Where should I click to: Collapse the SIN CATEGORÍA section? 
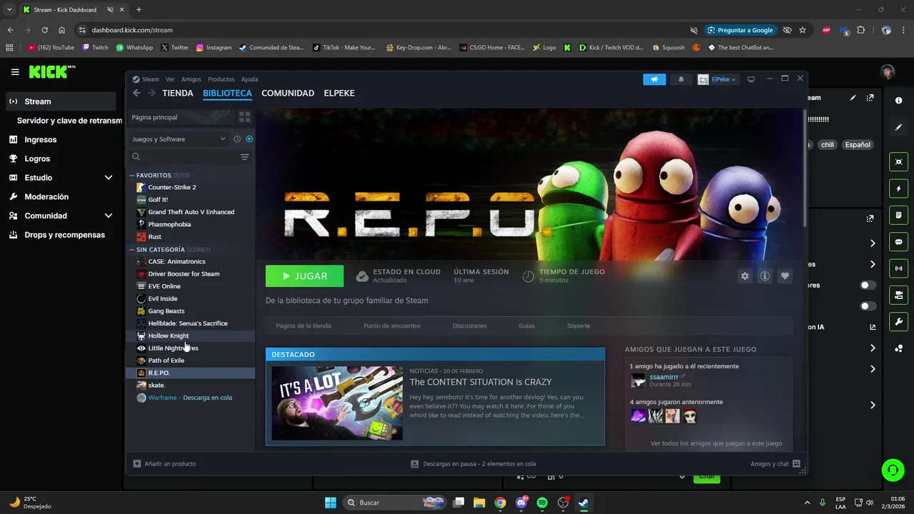pyautogui.click(x=132, y=250)
